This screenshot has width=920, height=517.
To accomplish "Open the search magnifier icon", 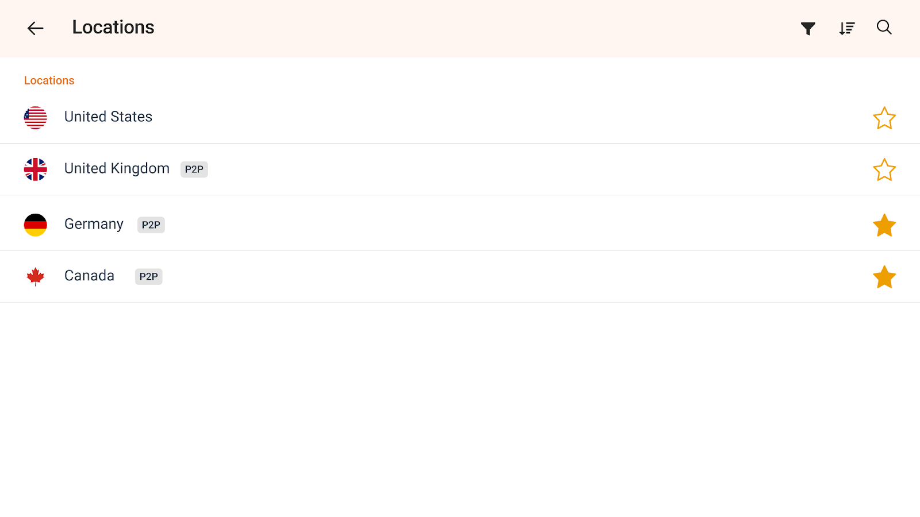I will click(884, 28).
